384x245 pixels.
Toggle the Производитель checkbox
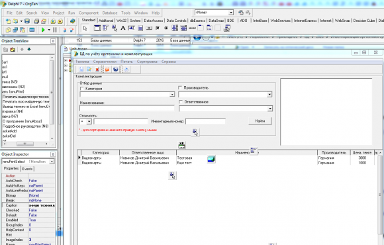point(180,87)
